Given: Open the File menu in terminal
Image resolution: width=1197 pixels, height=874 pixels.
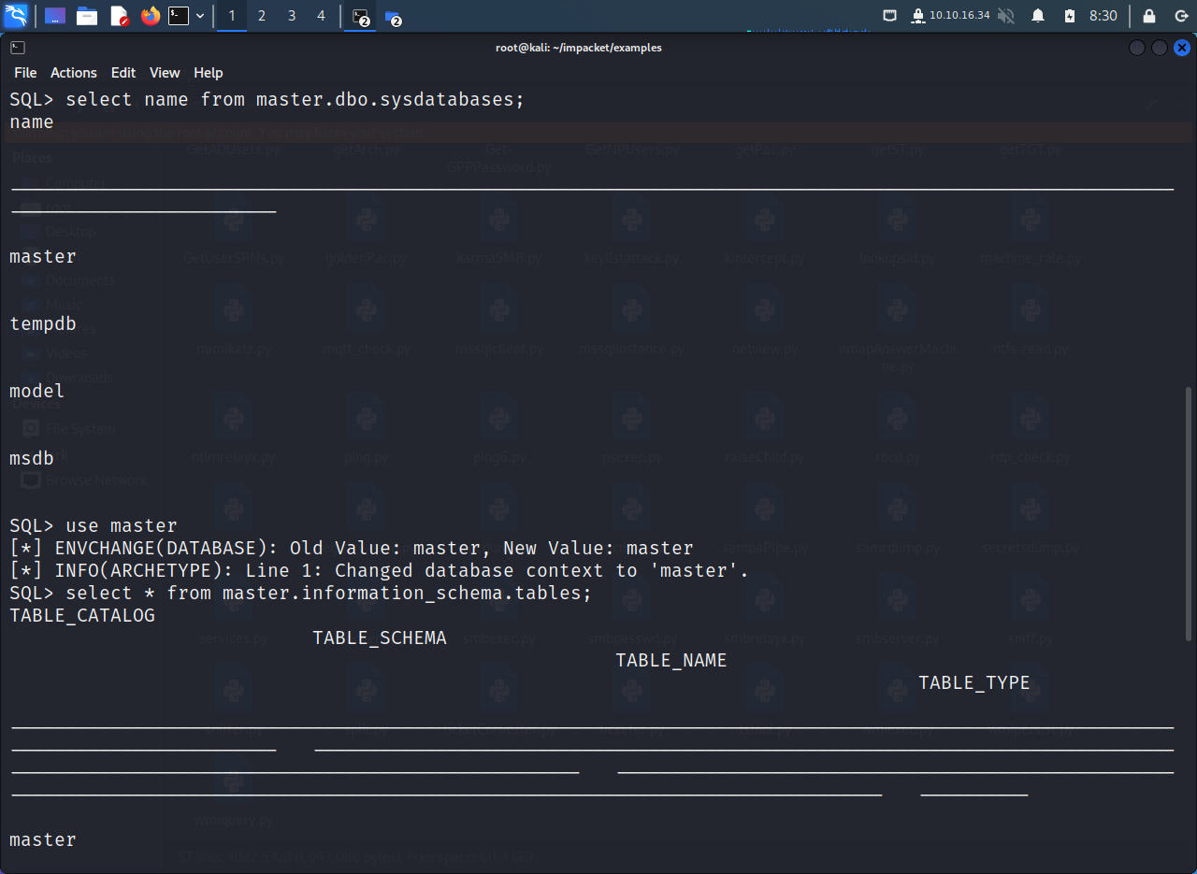Looking at the screenshot, I should coord(25,72).
